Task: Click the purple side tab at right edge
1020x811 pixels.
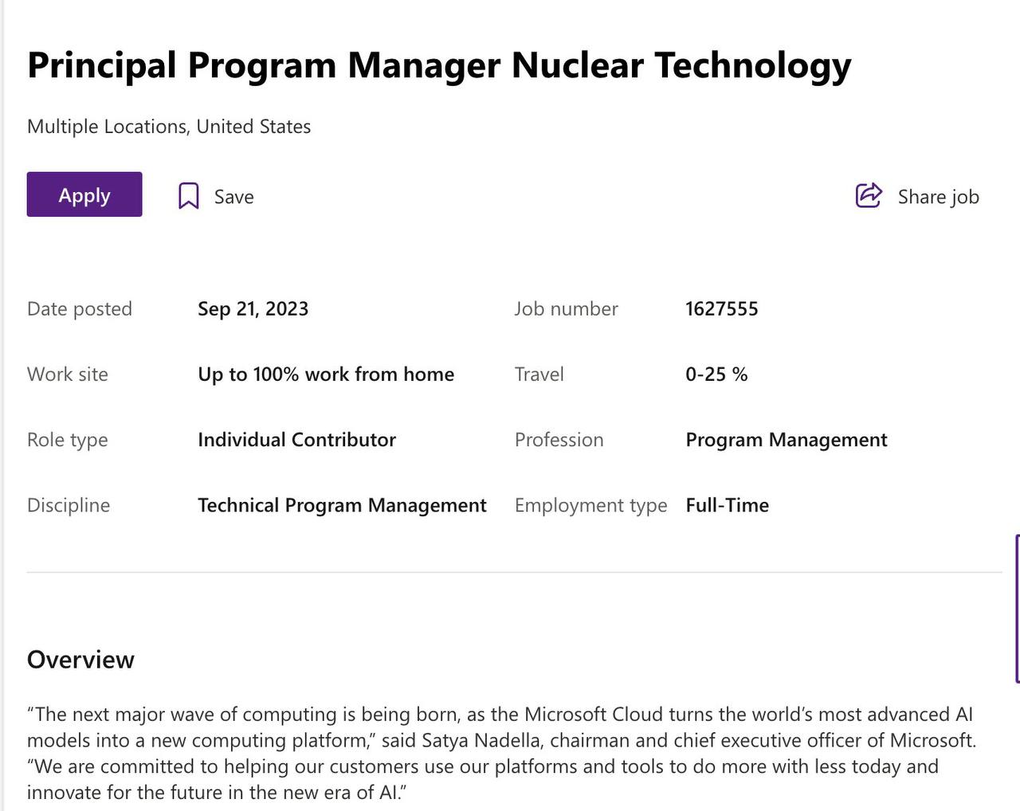Action: pos(1018,609)
